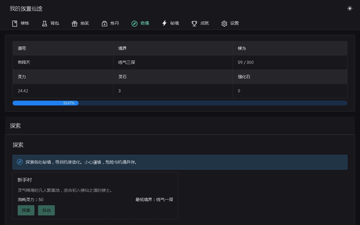
Task: Click the lightning bolt icon for 秘境
Action: (164, 23)
